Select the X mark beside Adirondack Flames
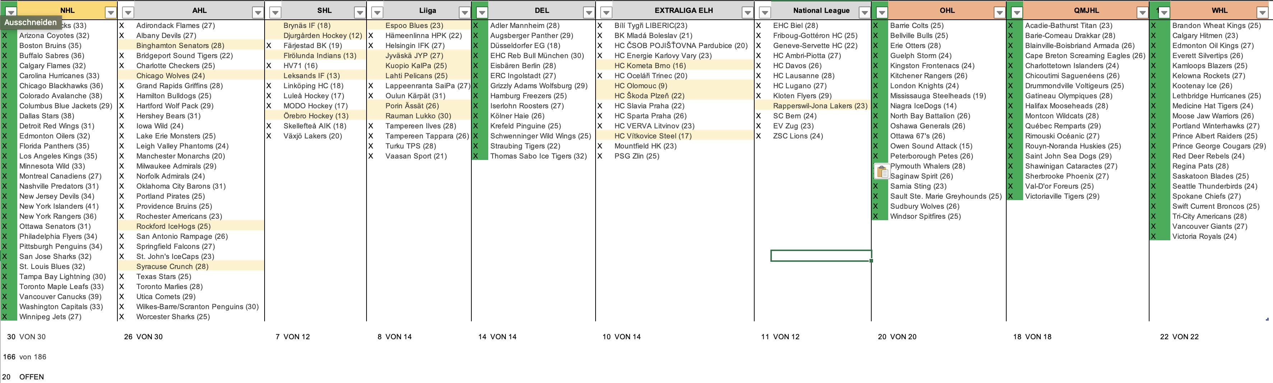 click(x=122, y=26)
